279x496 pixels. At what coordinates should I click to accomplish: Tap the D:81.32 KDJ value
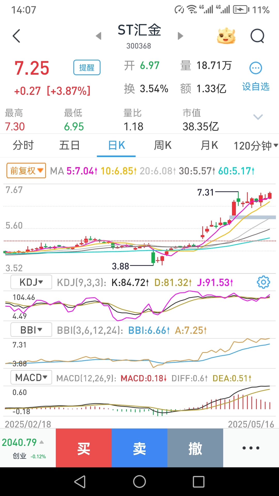coord(173,283)
